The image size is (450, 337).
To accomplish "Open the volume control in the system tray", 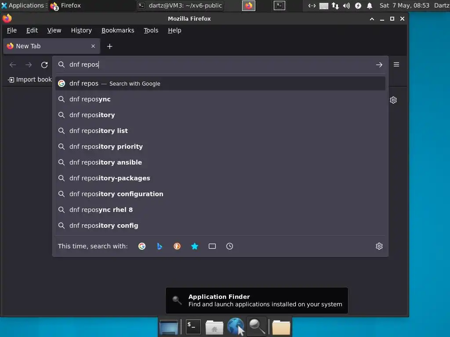I will [346, 5].
